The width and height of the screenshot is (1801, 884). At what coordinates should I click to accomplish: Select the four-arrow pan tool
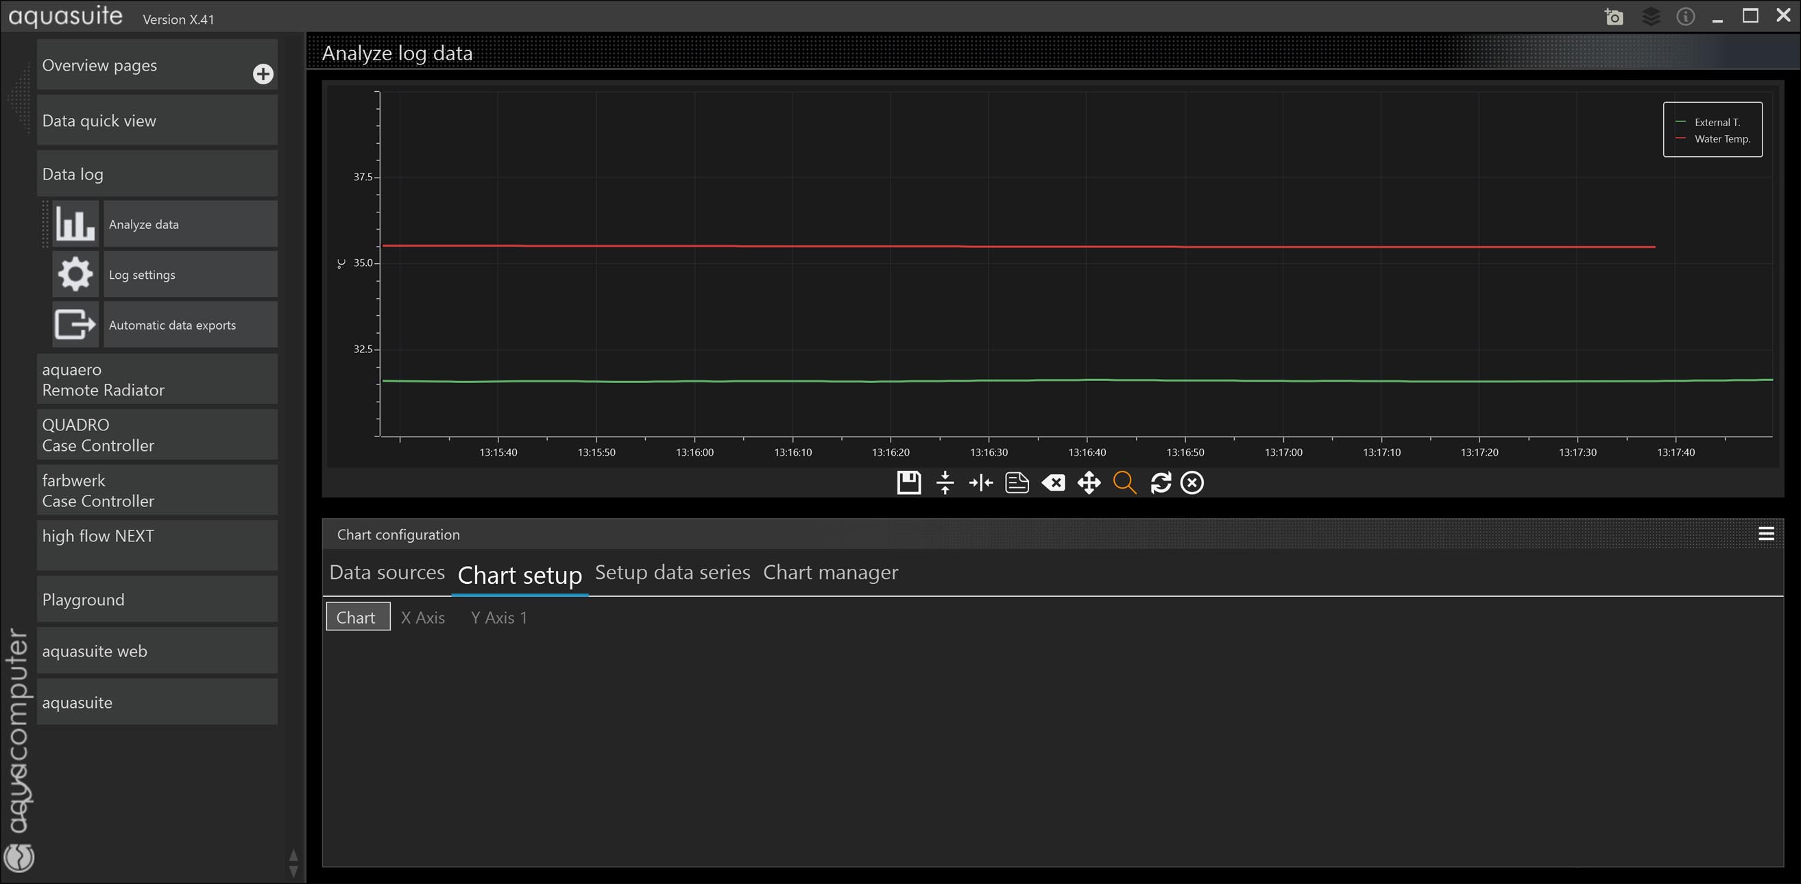(x=1089, y=482)
